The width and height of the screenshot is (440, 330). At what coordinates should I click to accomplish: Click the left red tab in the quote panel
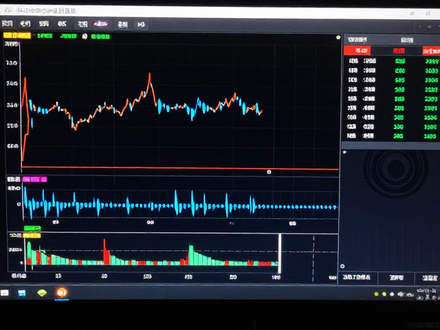coord(357,50)
